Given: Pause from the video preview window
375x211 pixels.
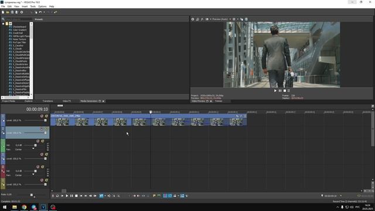Looking at the screenshot, I should click(x=280, y=91).
